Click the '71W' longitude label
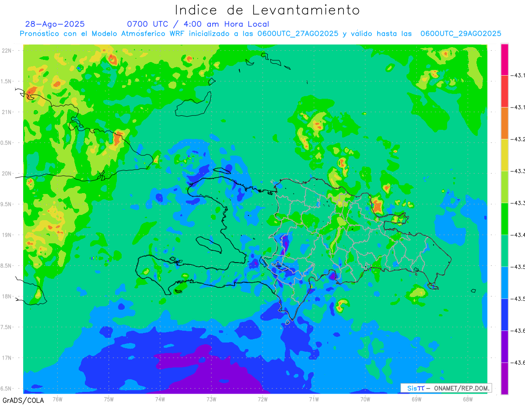This screenshot has width=525, height=405. coord(314,398)
